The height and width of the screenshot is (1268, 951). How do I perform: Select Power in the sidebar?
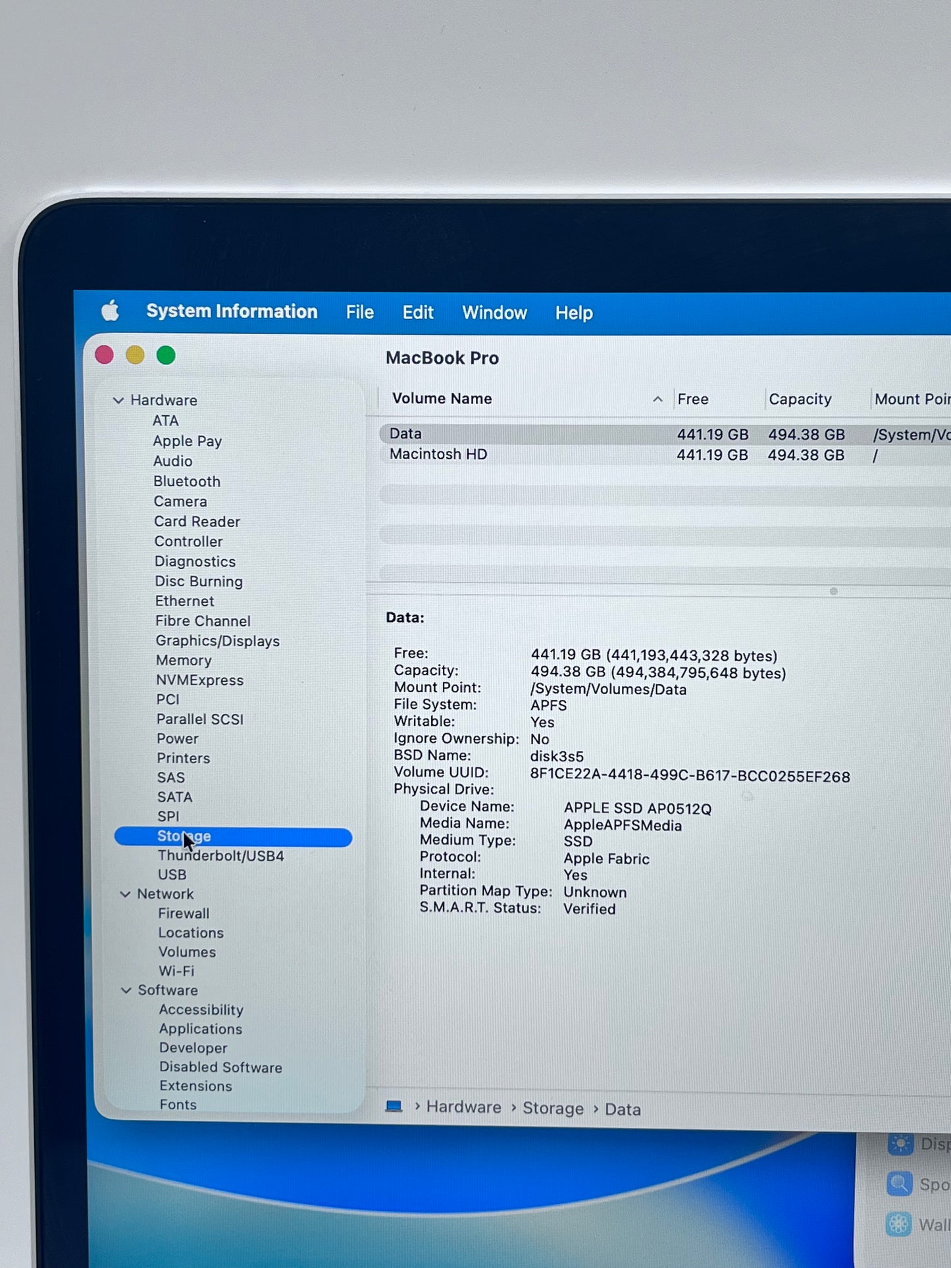(x=178, y=738)
